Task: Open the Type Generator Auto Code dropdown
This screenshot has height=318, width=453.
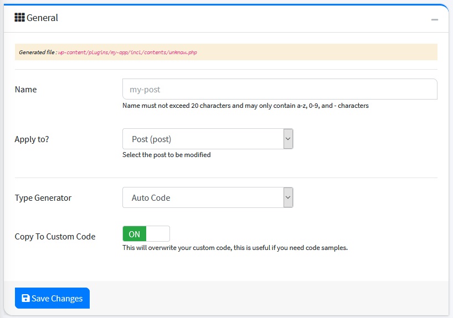Action: (202, 197)
